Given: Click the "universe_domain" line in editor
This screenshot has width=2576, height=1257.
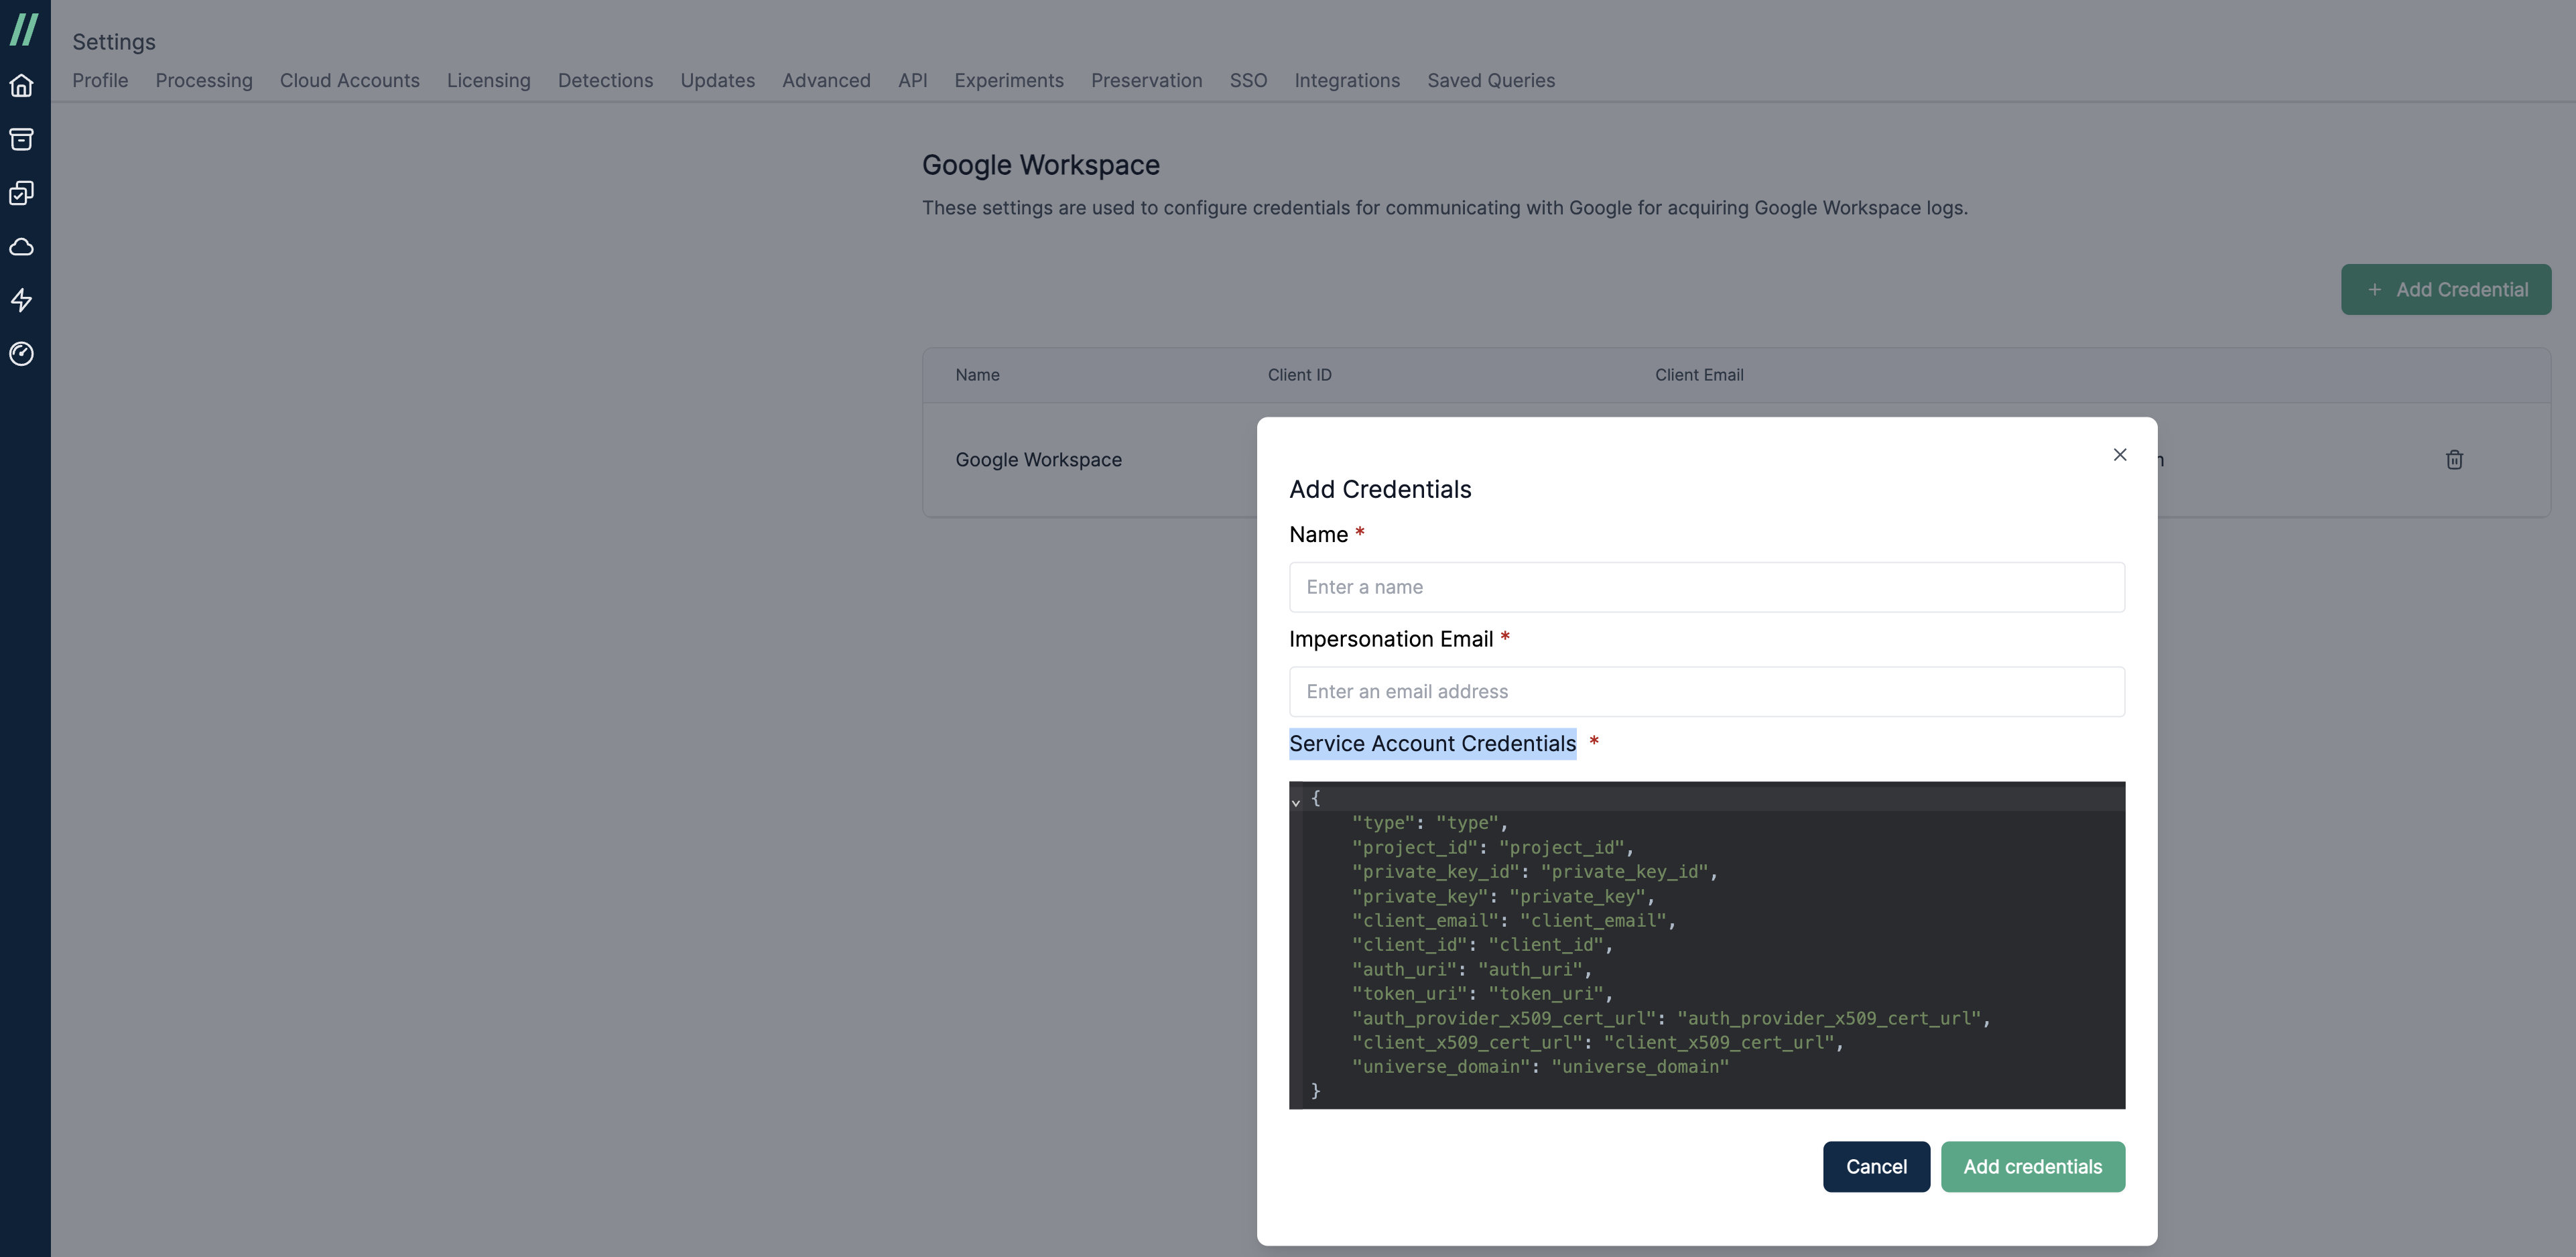Looking at the screenshot, I should tap(1540, 1067).
